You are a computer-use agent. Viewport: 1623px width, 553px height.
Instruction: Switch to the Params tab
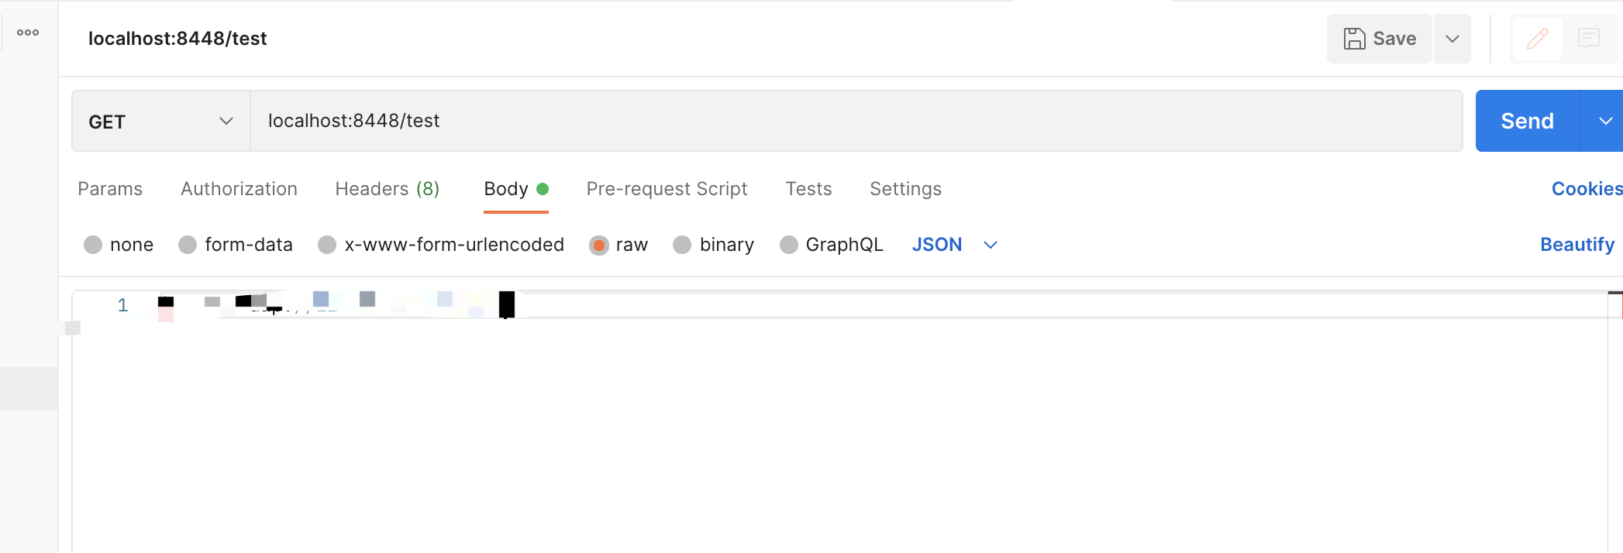110,189
